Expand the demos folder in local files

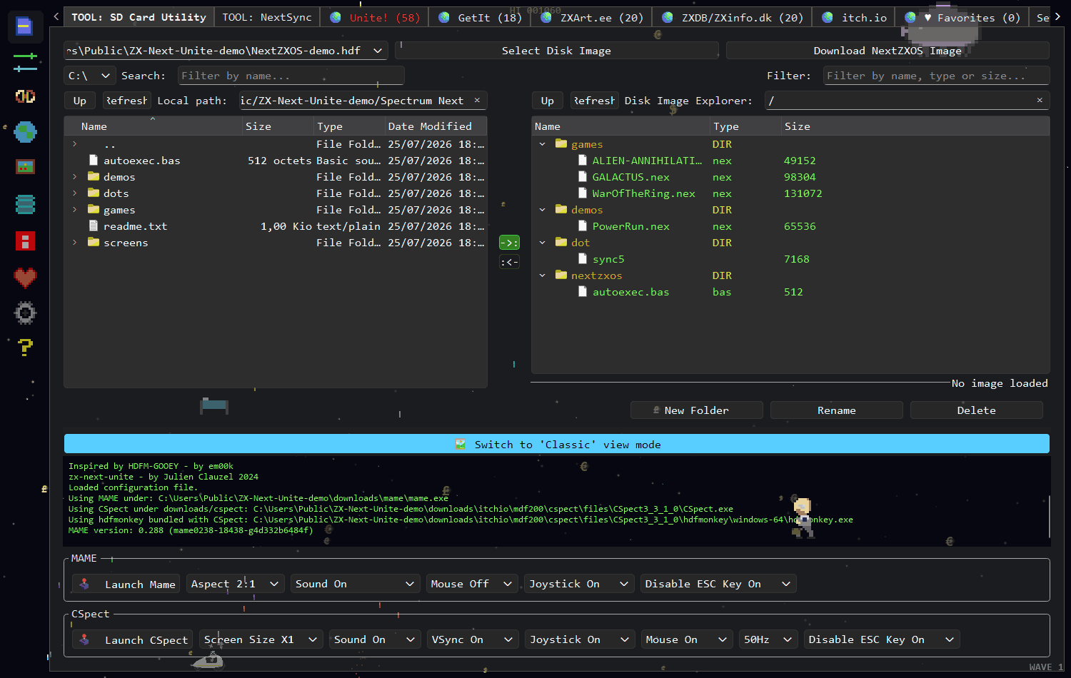75,177
